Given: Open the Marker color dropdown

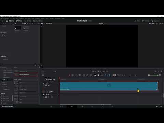Looking at the screenshot, I should [x=111, y=75].
